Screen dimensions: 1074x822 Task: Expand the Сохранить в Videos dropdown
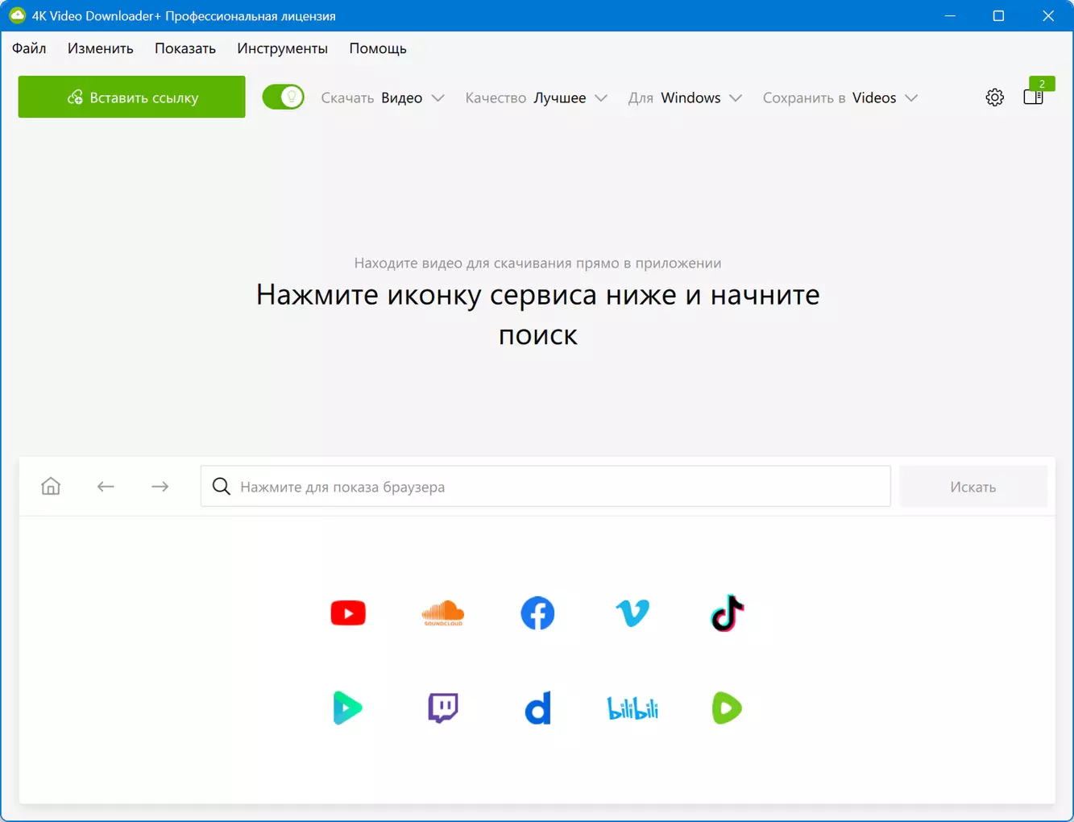coord(840,98)
